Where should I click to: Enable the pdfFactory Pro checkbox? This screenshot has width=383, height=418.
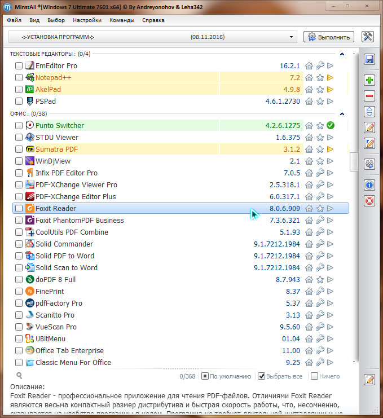pos(19,303)
